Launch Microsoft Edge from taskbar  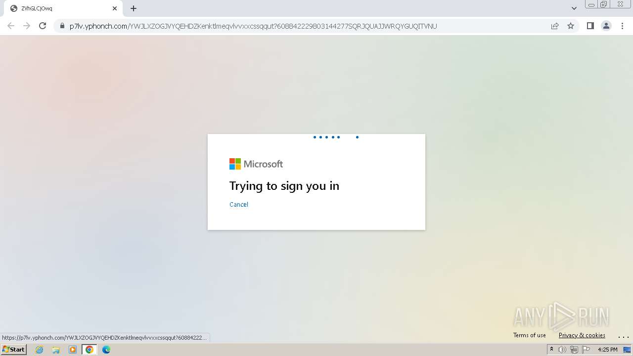[x=106, y=350]
